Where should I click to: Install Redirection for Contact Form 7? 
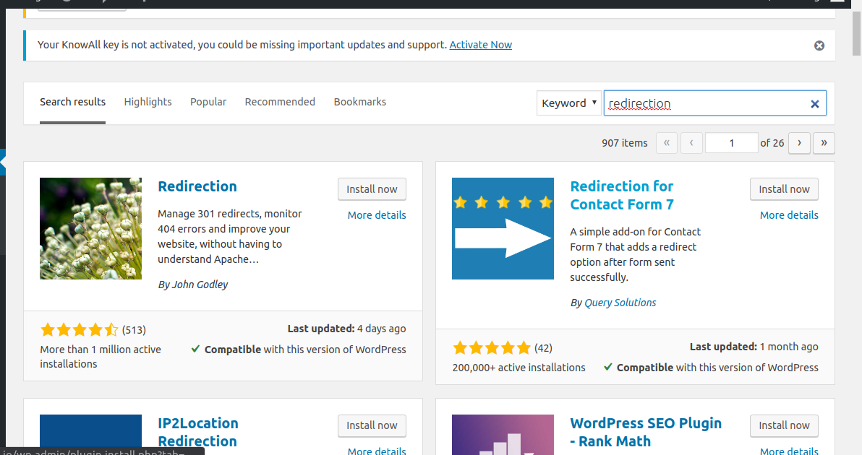coord(784,189)
